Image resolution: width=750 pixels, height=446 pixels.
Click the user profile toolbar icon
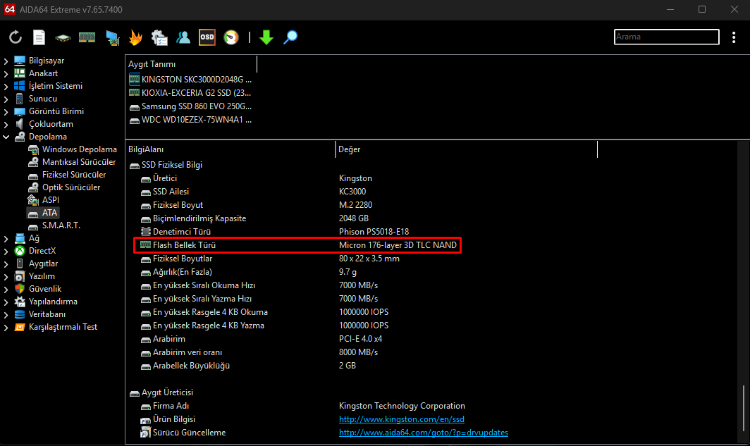183,37
